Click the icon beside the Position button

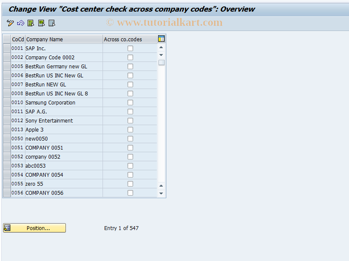coord(6,228)
